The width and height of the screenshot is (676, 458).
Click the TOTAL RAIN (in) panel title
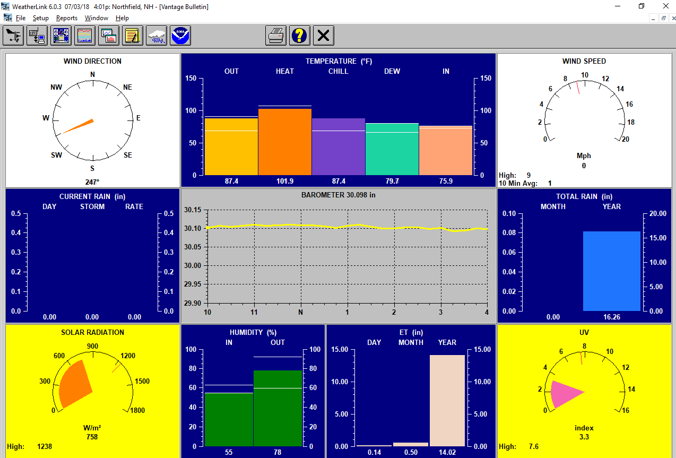pyautogui.click(x=584, y=196)
